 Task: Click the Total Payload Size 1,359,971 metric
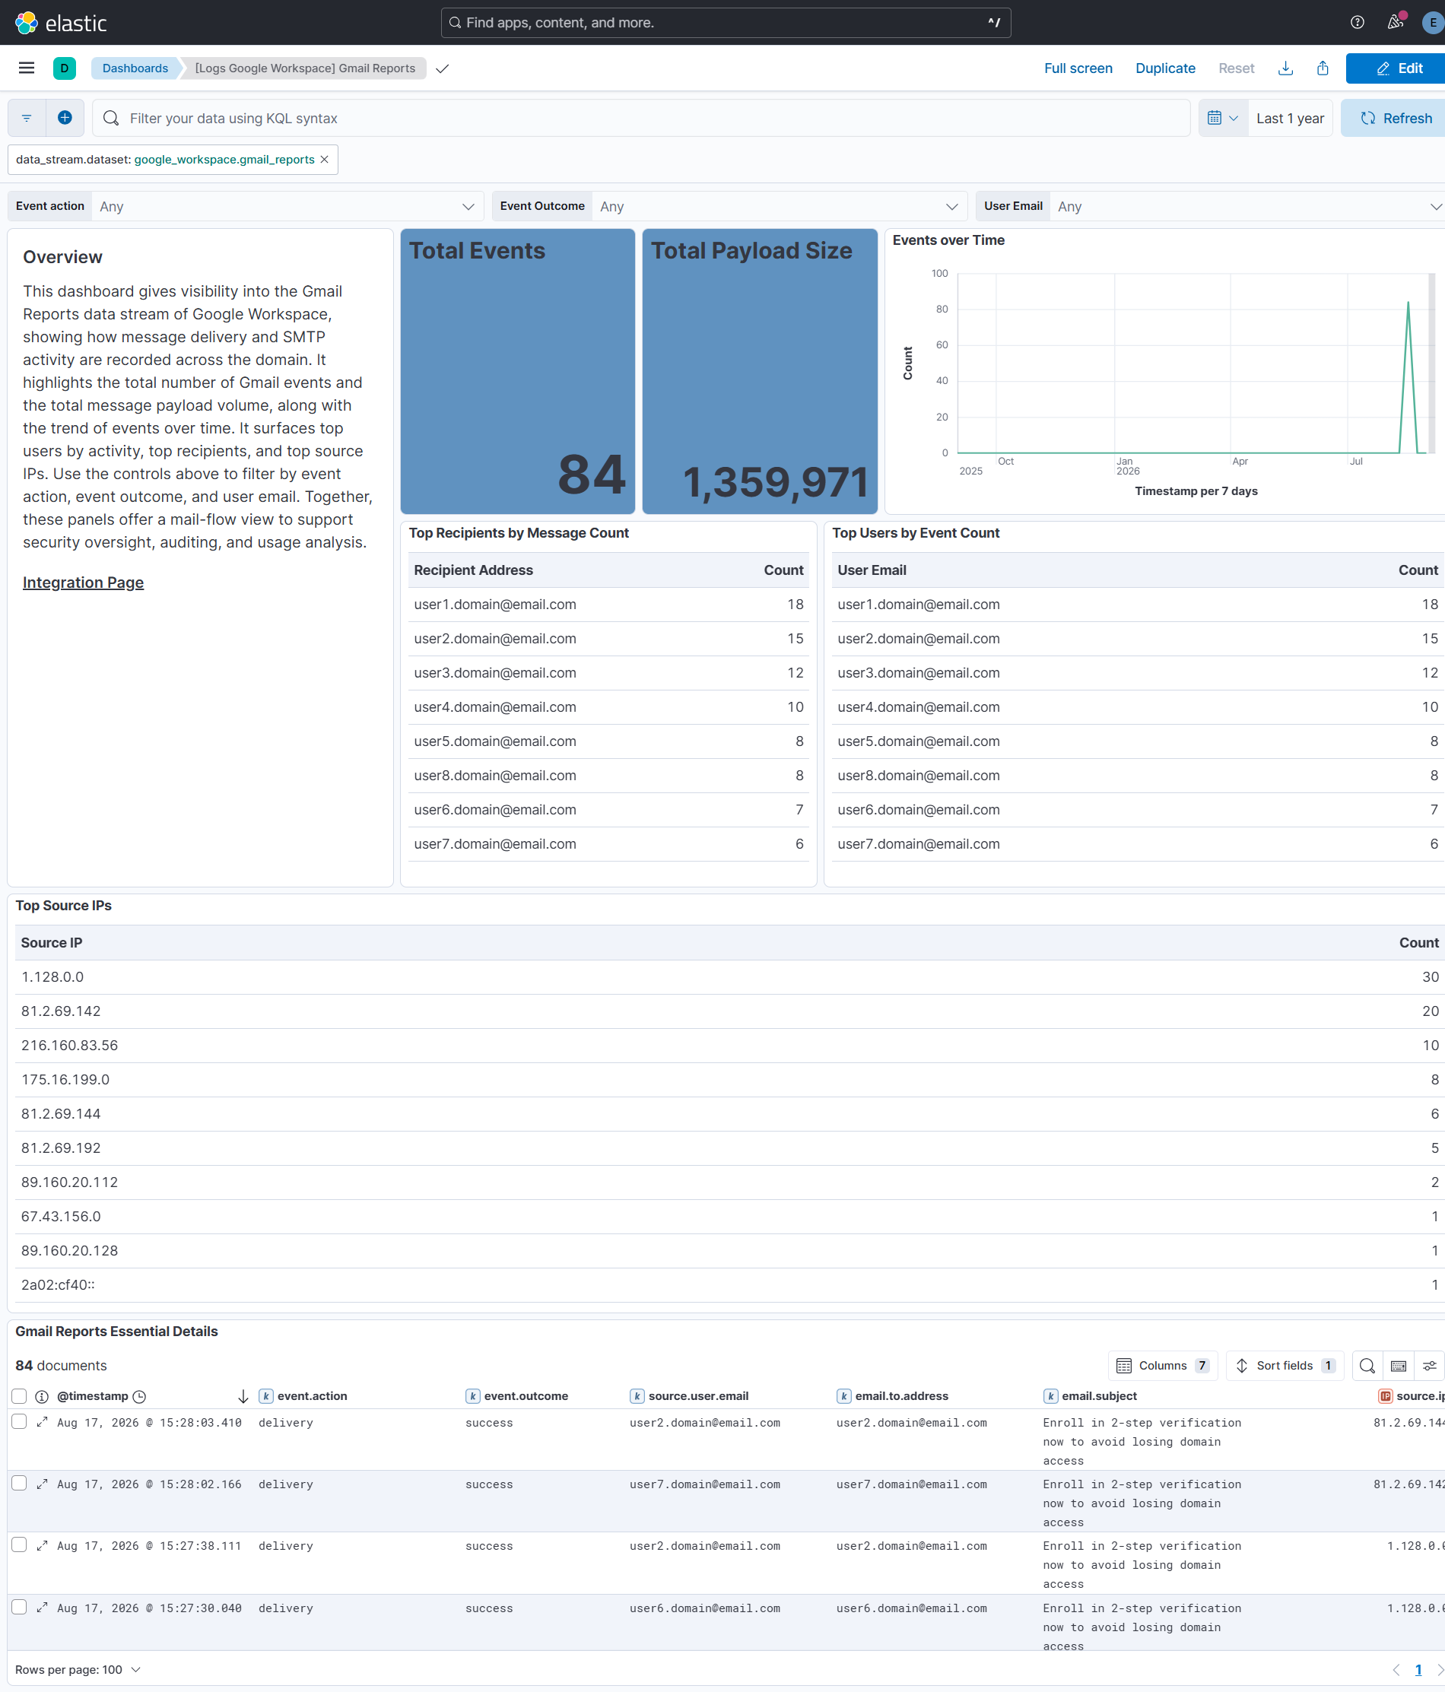click(760, 372)
